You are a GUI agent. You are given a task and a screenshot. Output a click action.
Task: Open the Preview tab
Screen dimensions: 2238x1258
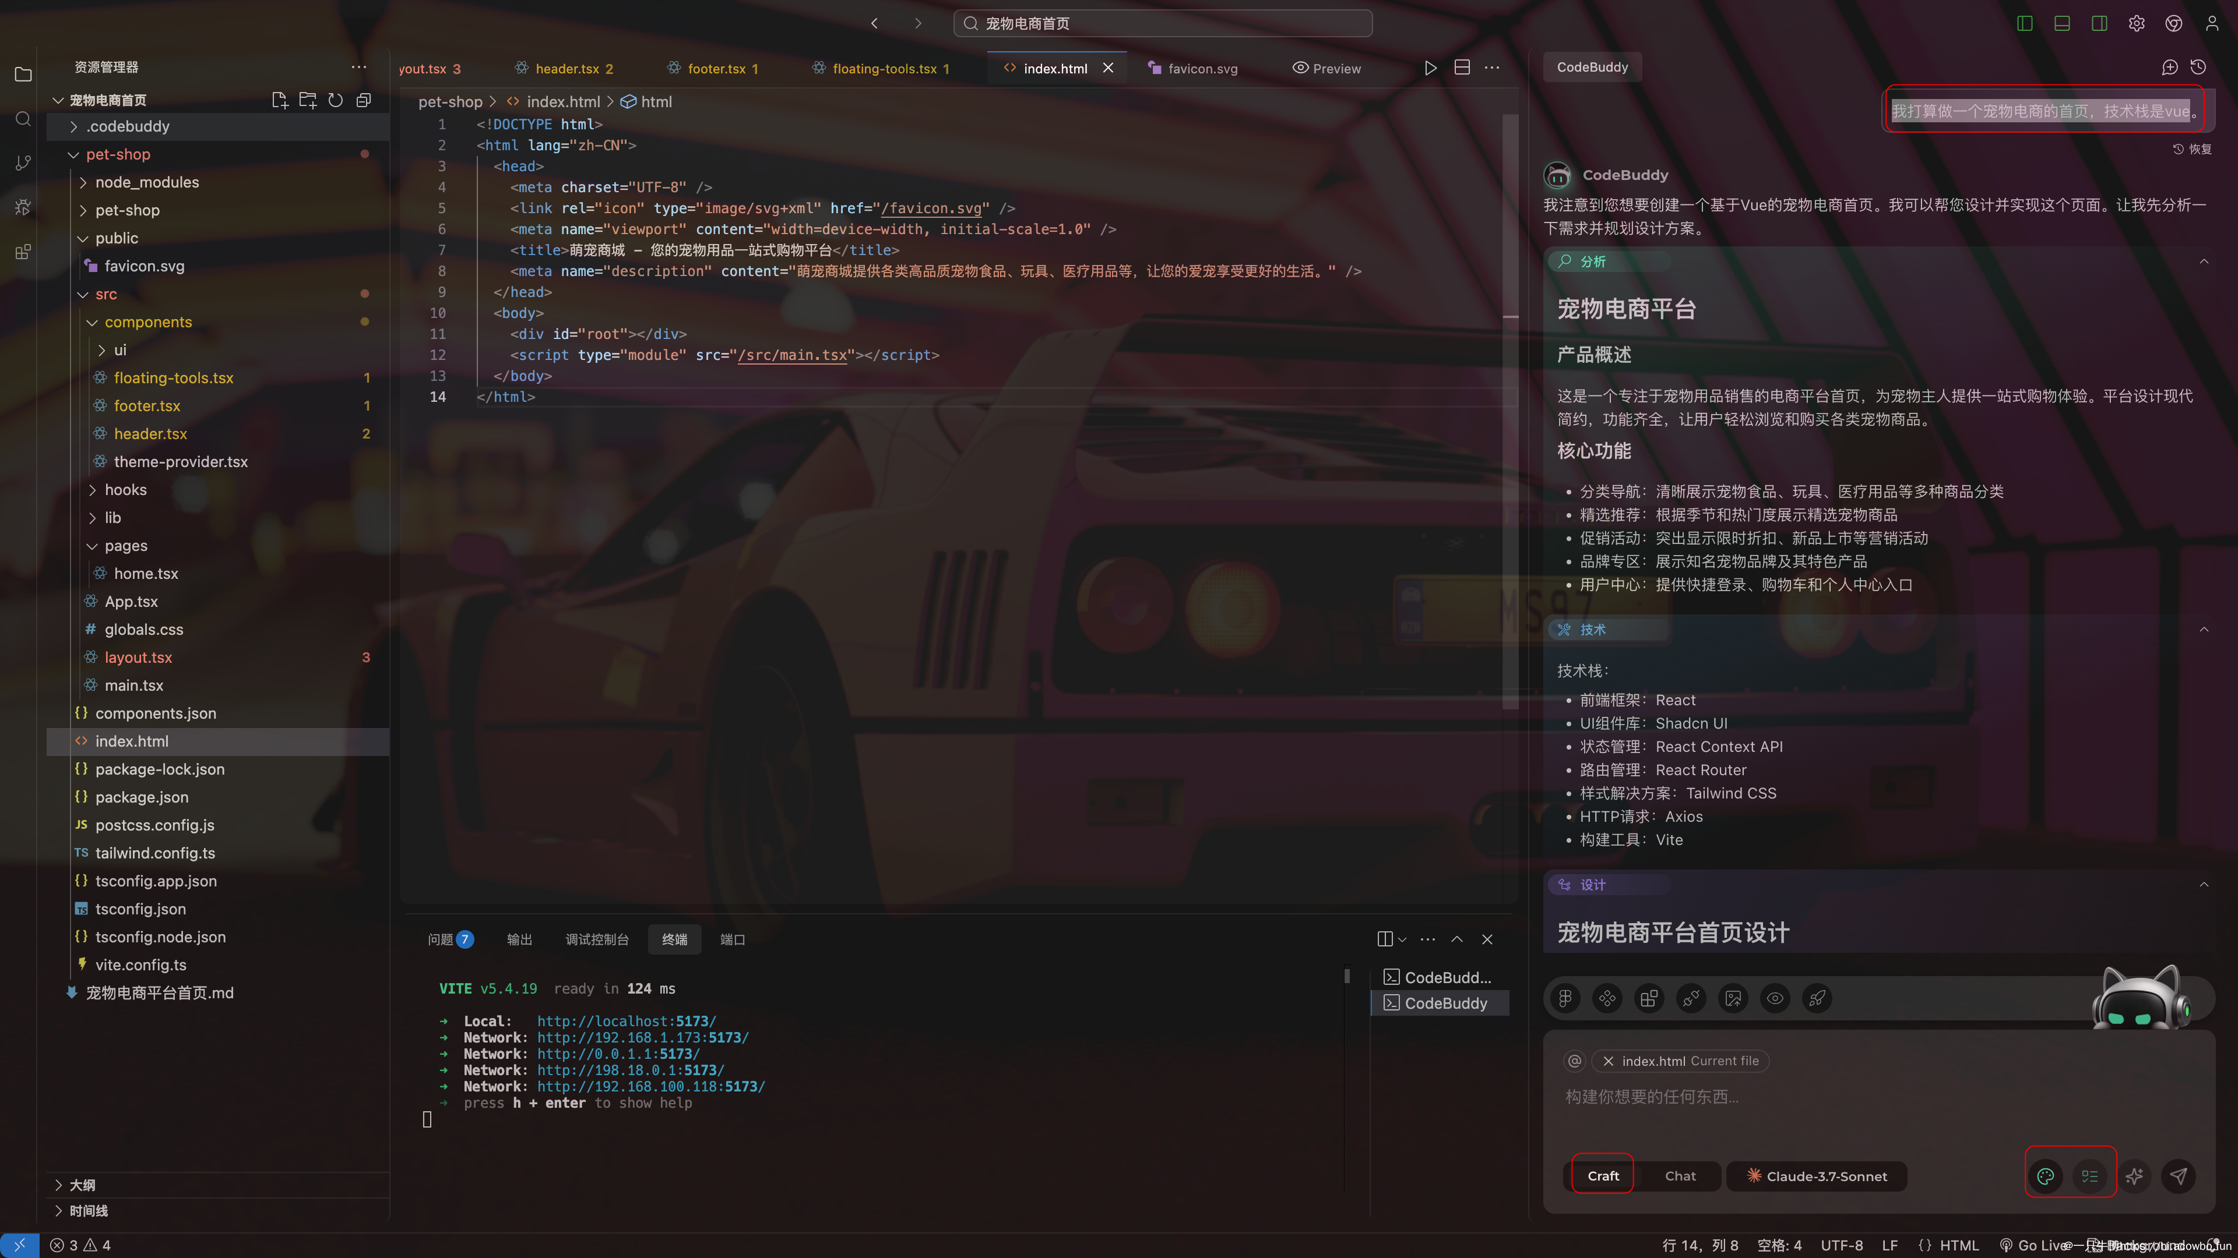(x=1326, y=69)
